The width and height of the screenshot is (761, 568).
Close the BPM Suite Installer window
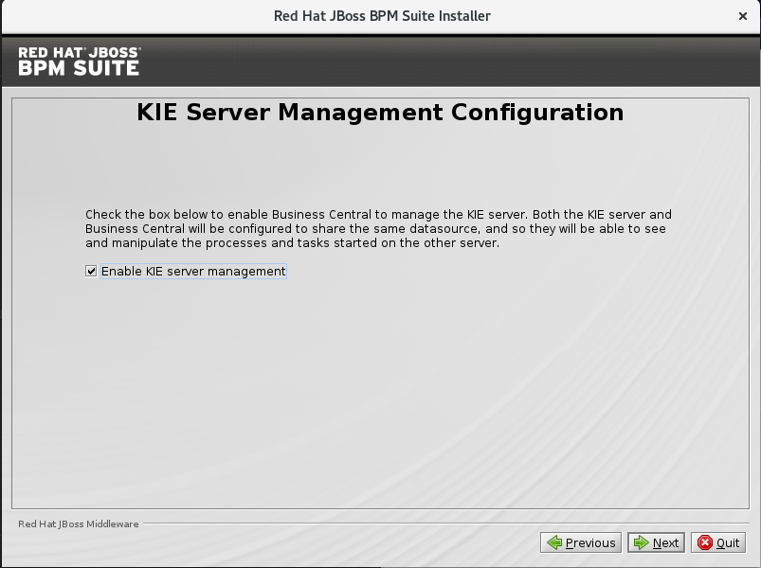743,16
